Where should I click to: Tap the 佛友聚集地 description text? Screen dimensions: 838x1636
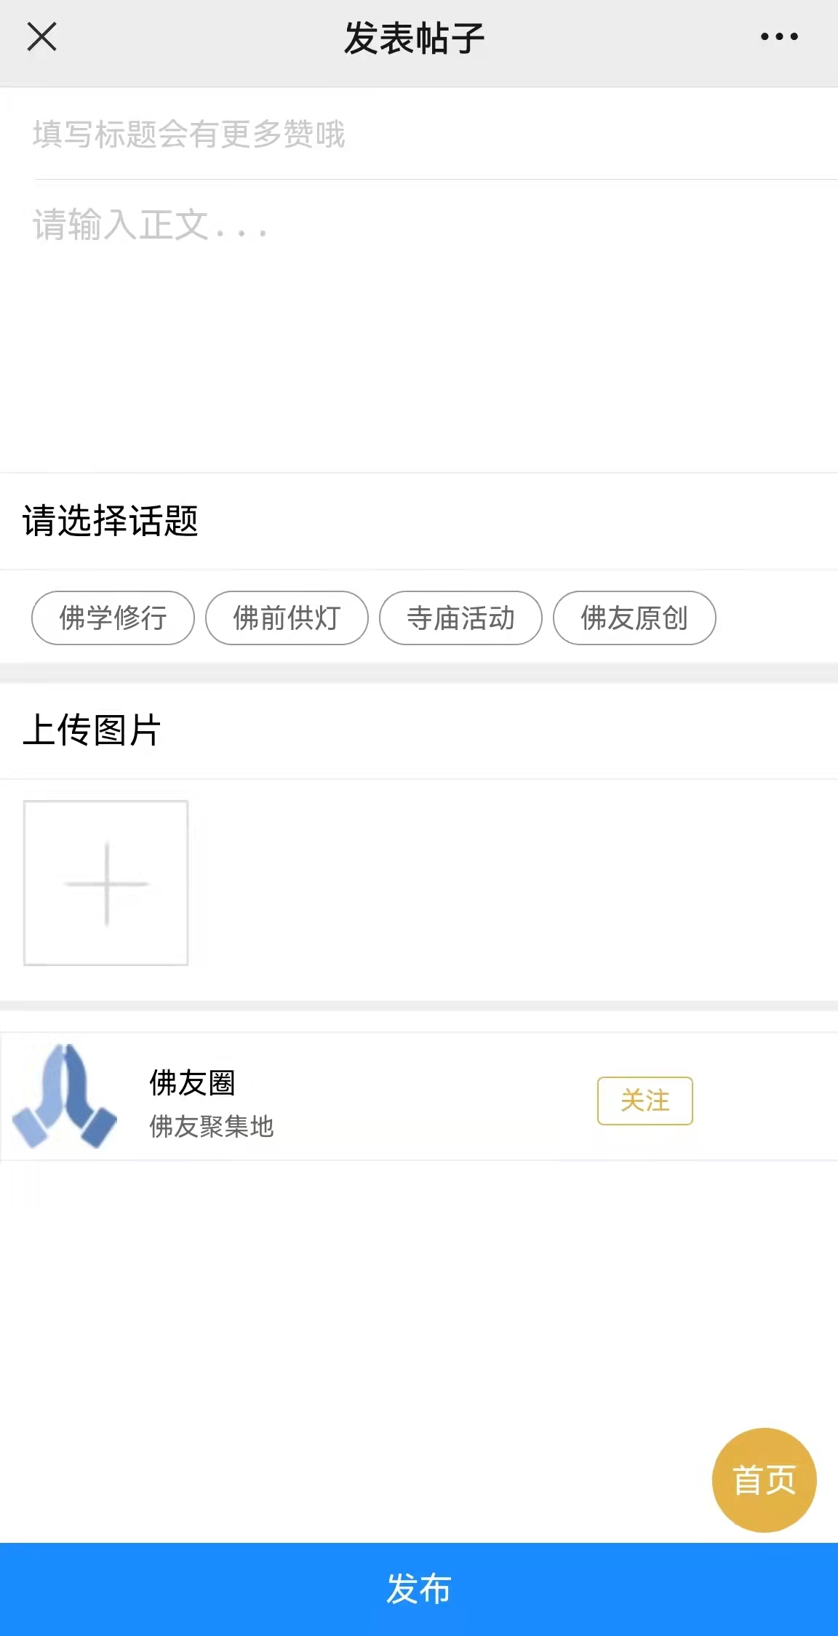tap(211, 1126)
